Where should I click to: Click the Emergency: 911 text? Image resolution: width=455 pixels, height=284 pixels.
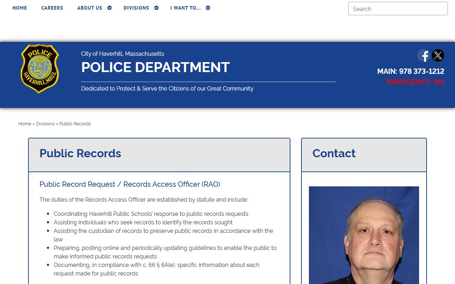click(416, 82)
